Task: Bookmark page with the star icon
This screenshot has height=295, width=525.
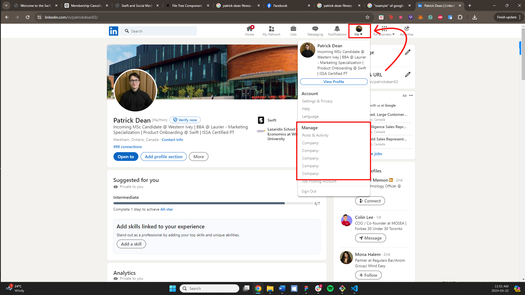Action: pyautogui.click(x=367, y=17)
